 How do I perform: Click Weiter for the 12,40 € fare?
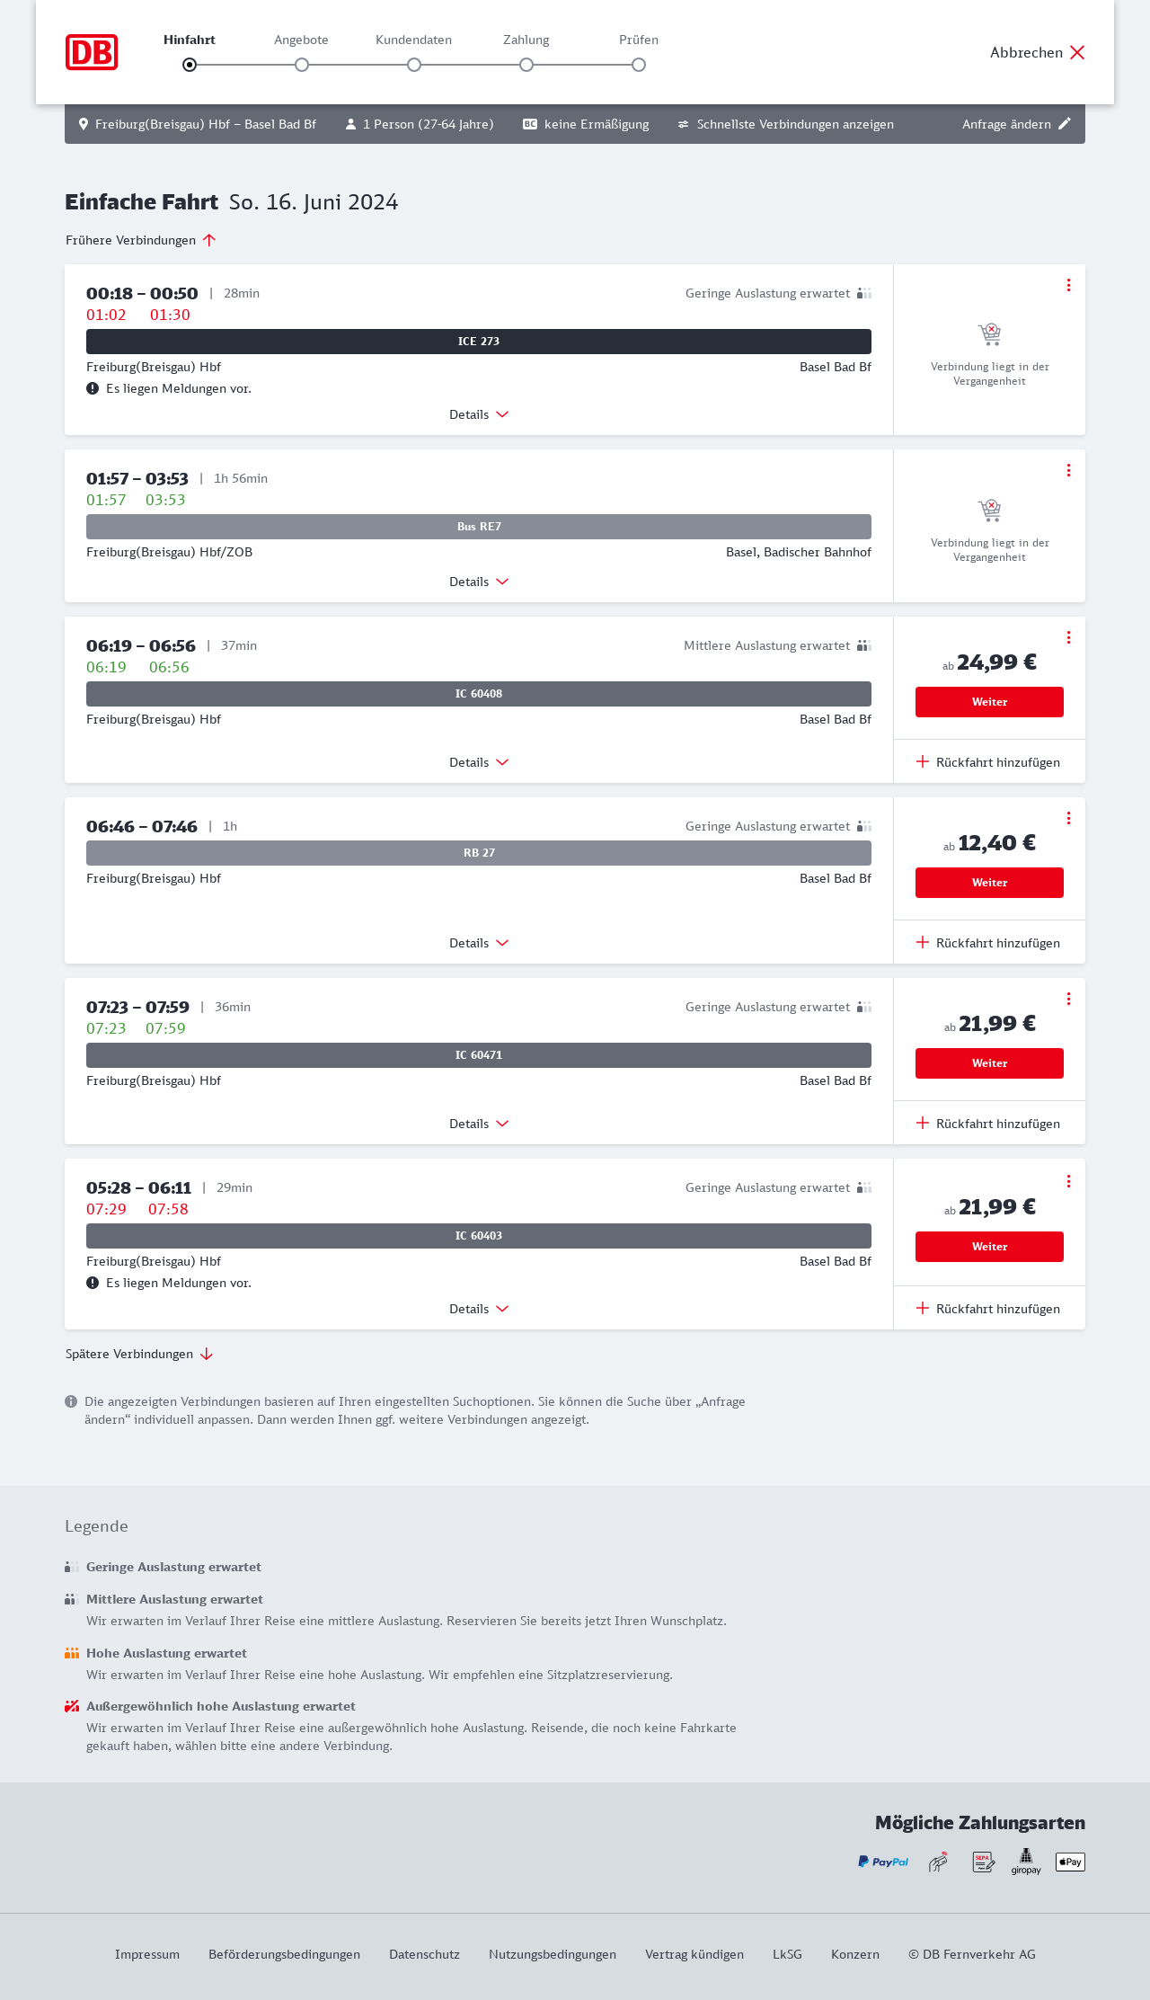coord(989,883)
